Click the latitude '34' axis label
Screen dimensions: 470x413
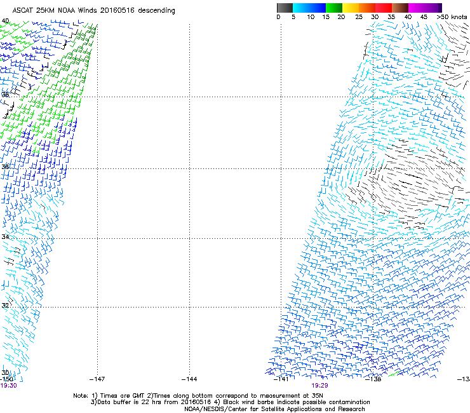(x=5, y=236)
